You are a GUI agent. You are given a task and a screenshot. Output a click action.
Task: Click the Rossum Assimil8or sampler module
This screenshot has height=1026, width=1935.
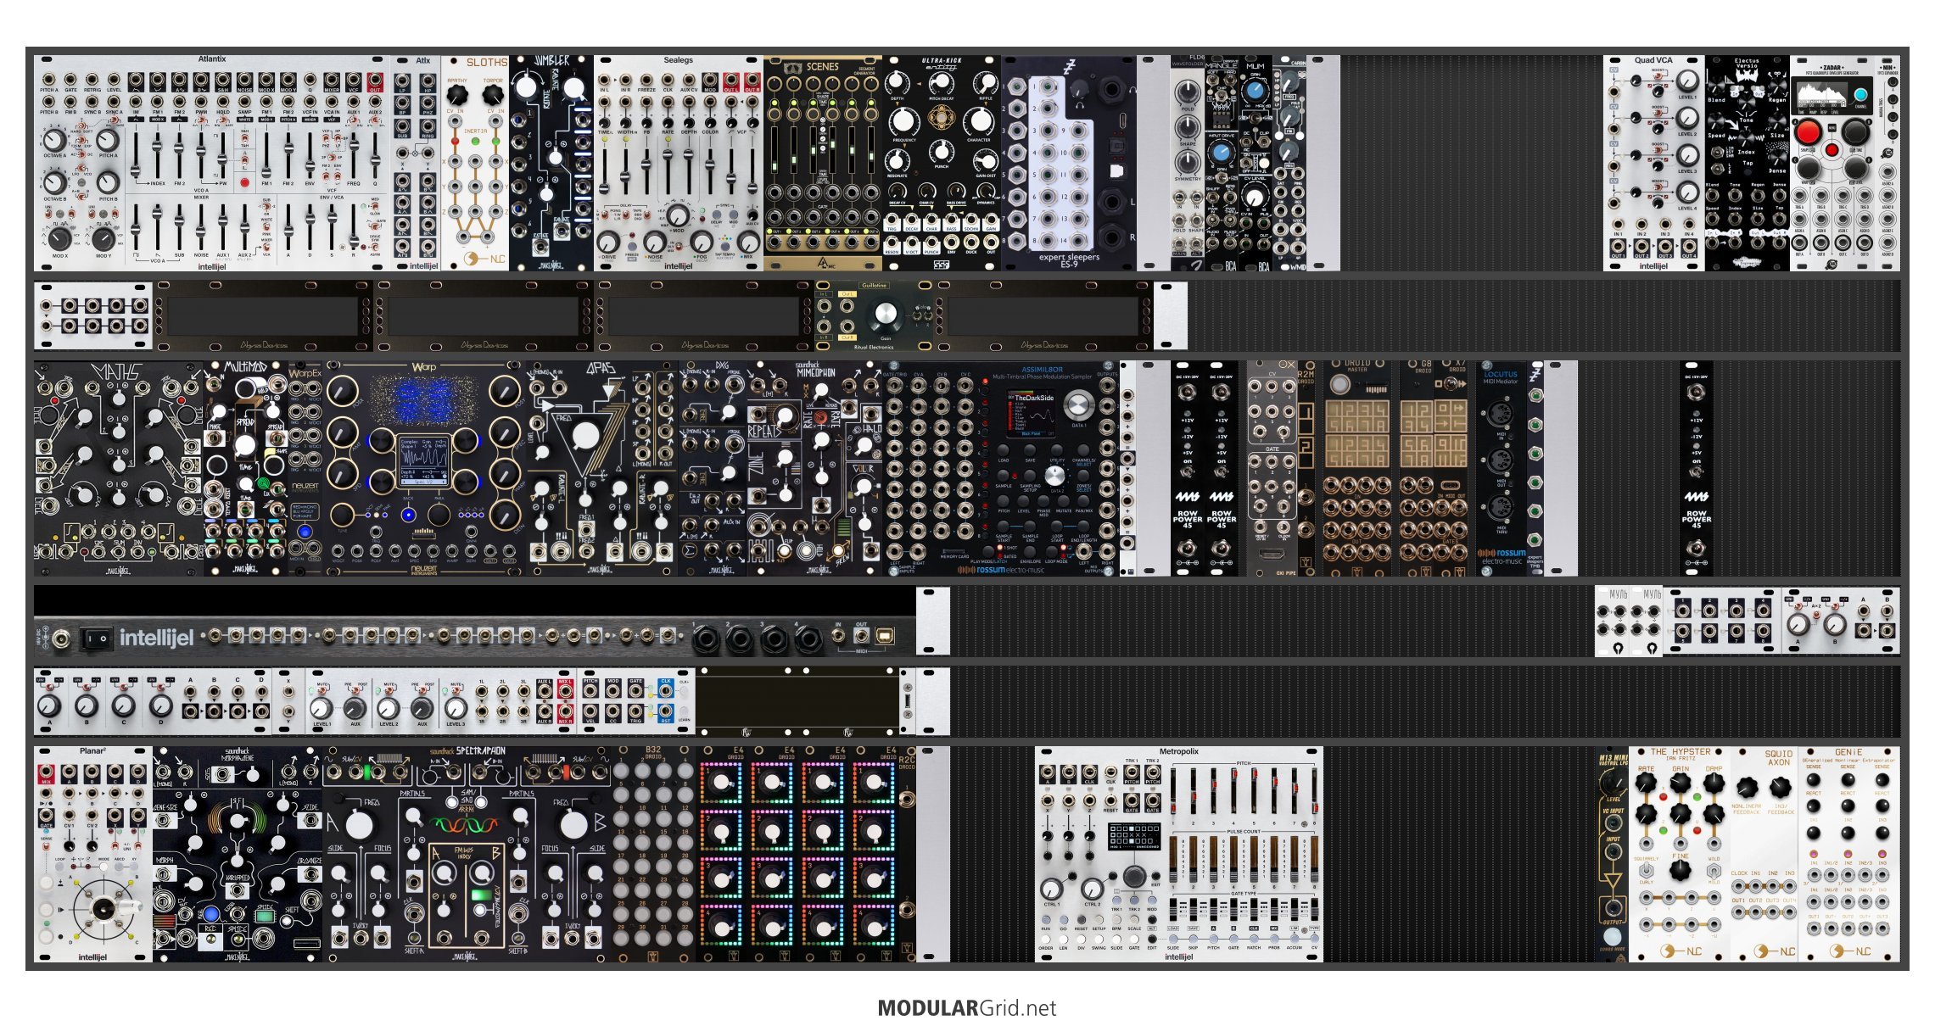pos(1001,469)
